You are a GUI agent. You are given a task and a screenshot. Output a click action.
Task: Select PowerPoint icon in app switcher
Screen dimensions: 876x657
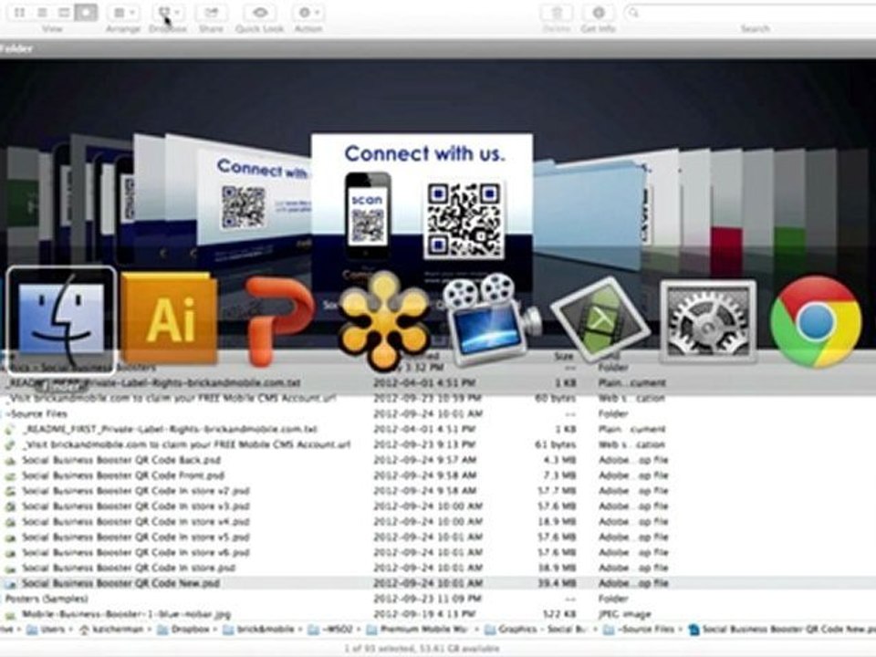pos(278,320)
